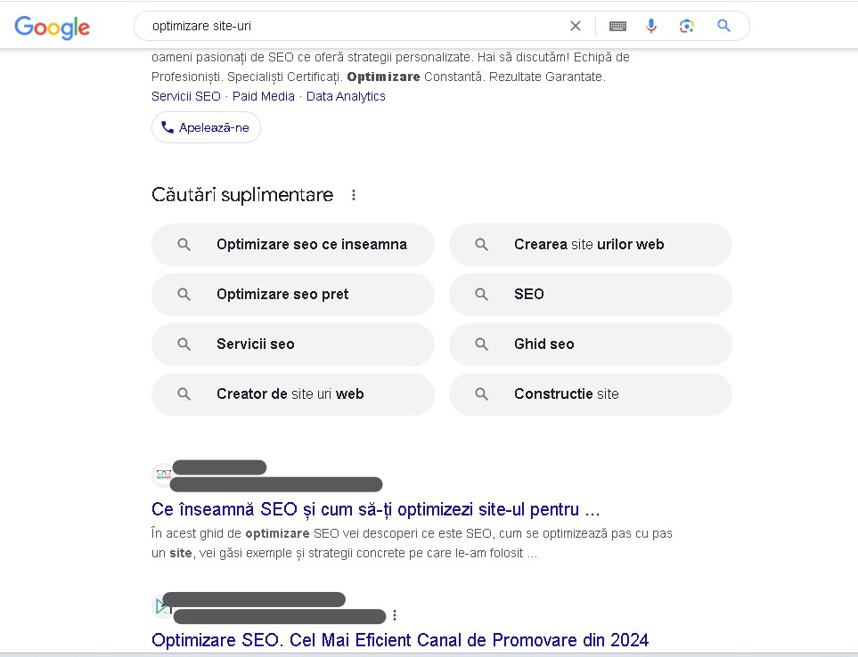Image resolution: width=858 pixels, height=657 pixels.
Task: Click the blue search magnifier button
Action: [x=723, y=26]
